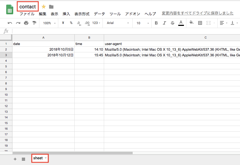Screen dimensions: 240x165
Task: Show the all sheets list icon
Action: click(x=23, y=159)
